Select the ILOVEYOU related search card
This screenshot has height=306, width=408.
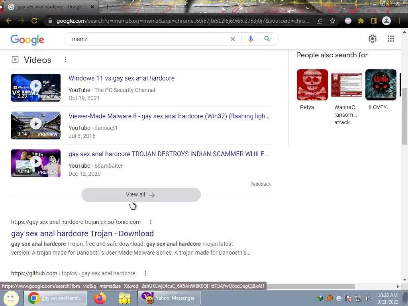381,90
